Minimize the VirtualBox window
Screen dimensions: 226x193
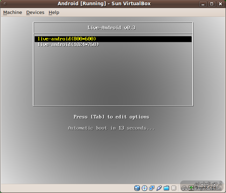(x=203, y=4)
